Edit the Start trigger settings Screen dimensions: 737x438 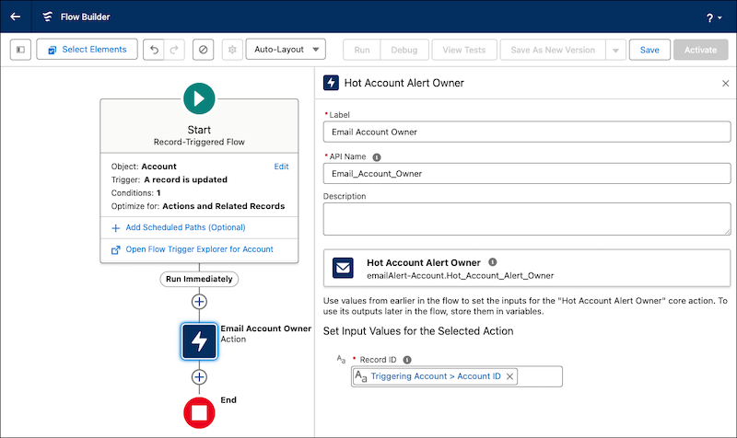[x=281, y=167]
